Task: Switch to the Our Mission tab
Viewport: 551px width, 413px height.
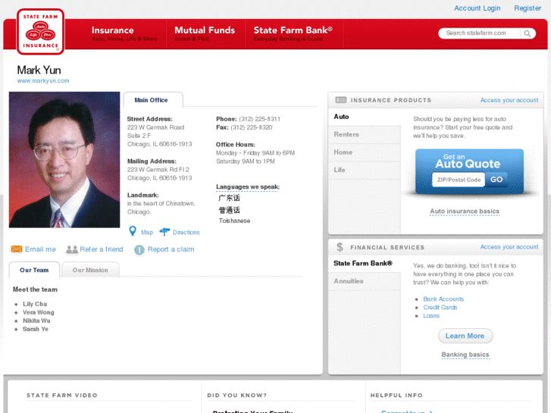Action: tap(90, 270)
